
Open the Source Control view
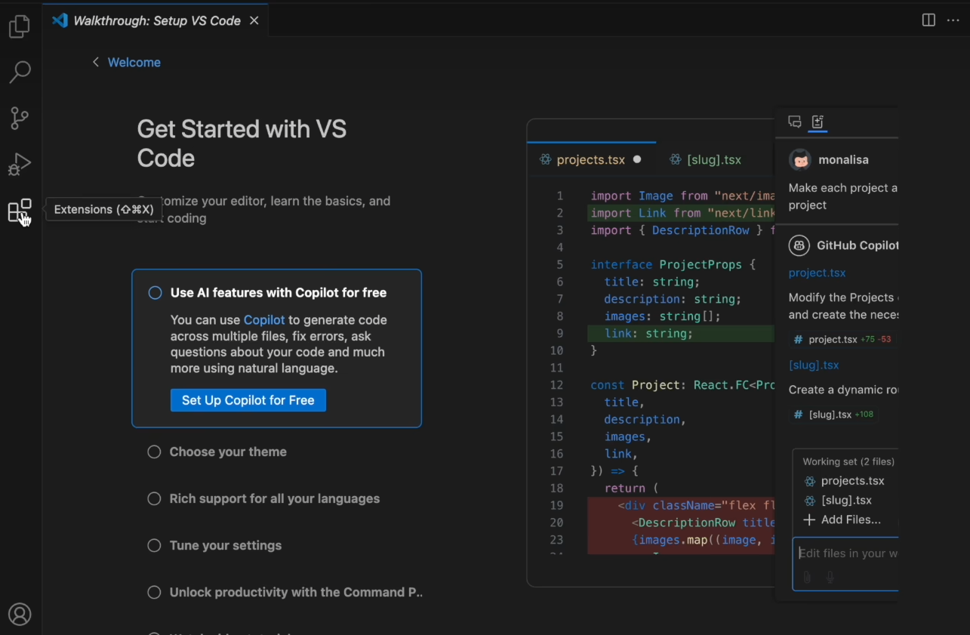(20, 118)
